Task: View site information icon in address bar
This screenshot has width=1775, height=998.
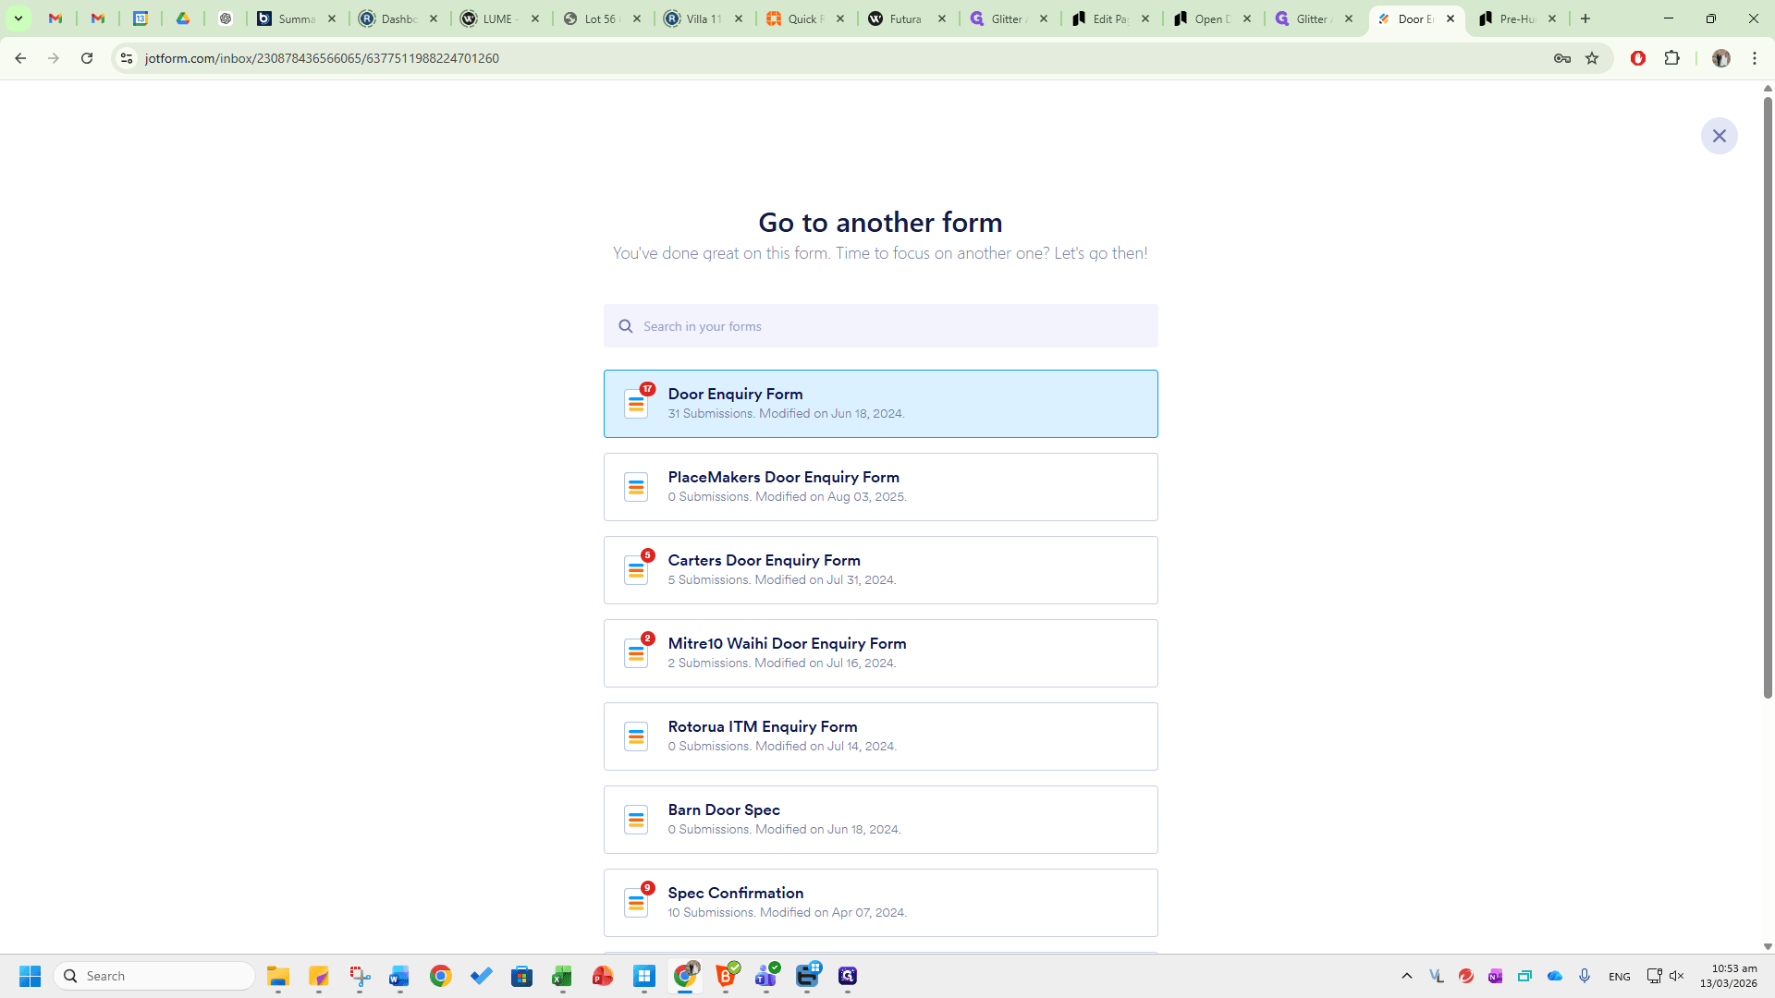Action: coord(127,58)
